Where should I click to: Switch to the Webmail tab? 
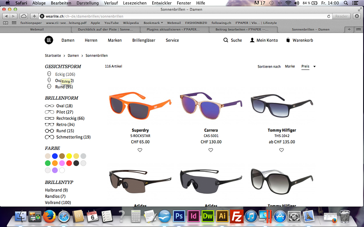point(37,29)
